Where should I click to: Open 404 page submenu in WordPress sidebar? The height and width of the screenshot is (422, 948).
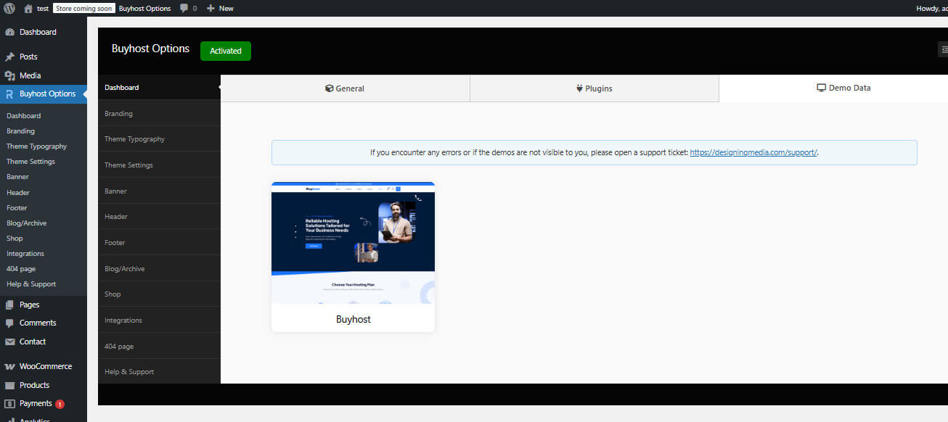point(21,269)
